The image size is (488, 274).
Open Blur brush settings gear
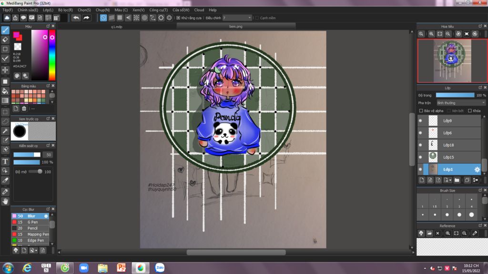click(46, 216)
